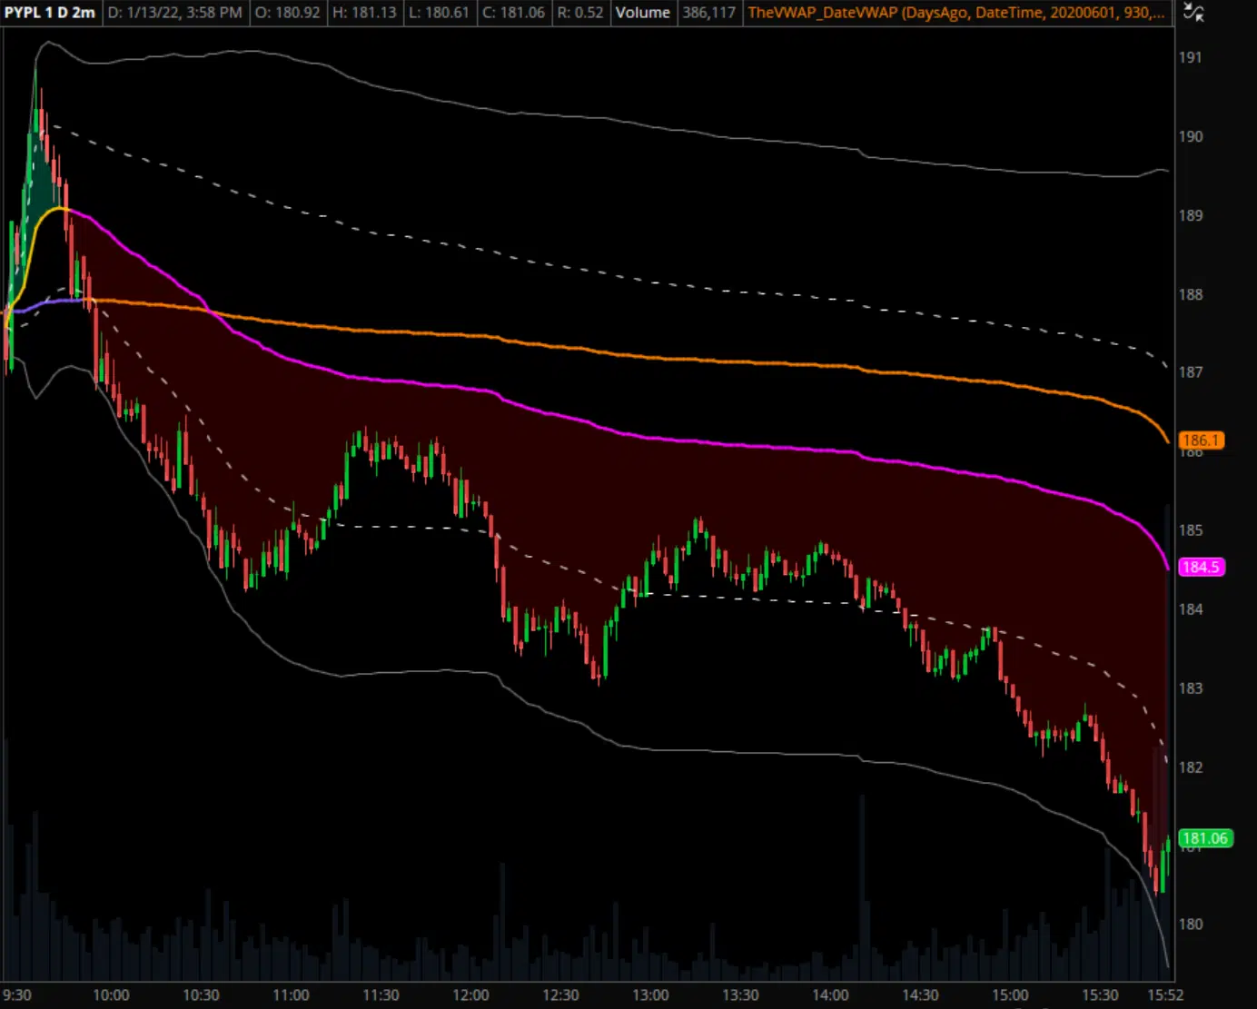Click the 185 price axis label
1257x1009 pixels.
[x=1191, y=530]
